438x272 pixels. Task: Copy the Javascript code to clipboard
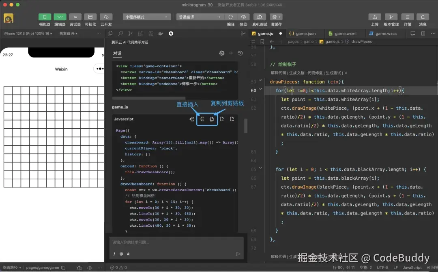click(212, 119)
